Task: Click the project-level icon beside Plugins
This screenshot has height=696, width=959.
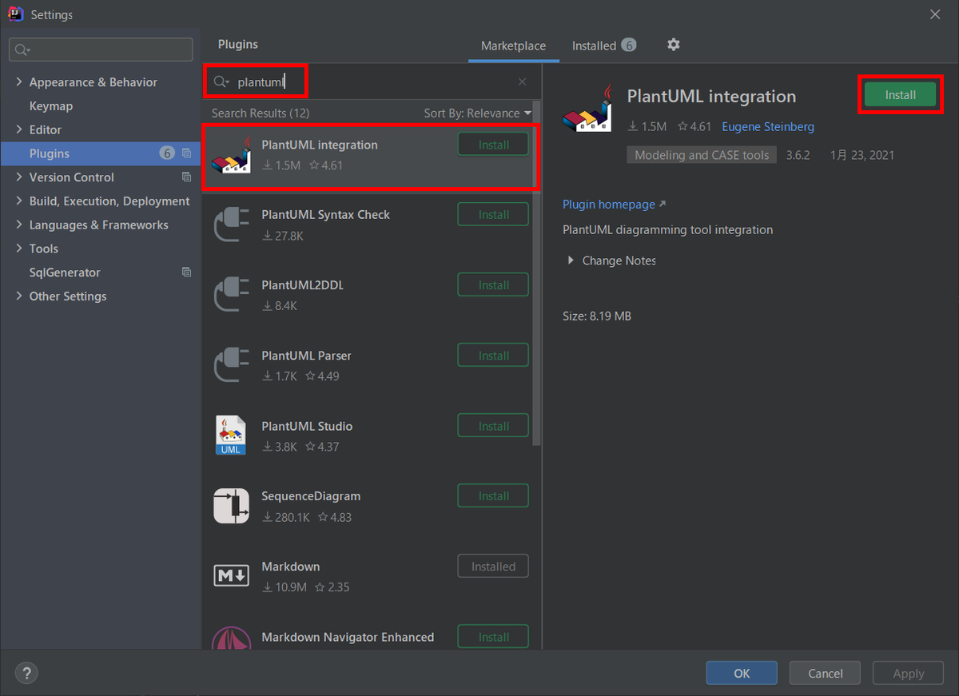Action: 187,153
